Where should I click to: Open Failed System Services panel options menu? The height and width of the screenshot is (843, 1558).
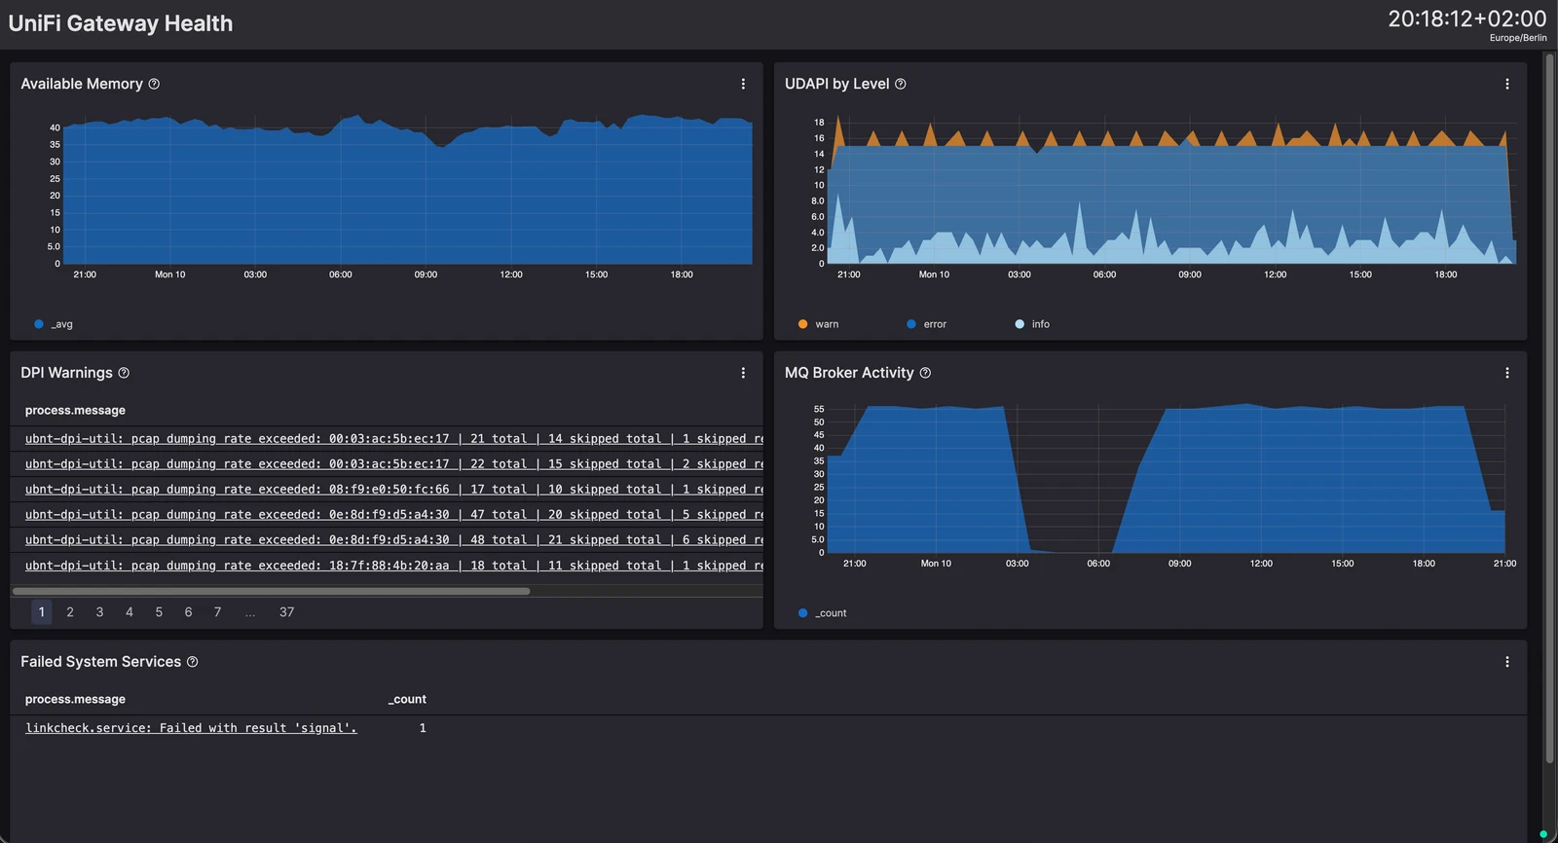[x=1507, y=662]
